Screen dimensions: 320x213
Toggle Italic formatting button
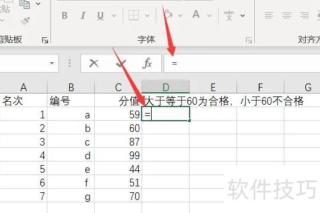(82, 15)
